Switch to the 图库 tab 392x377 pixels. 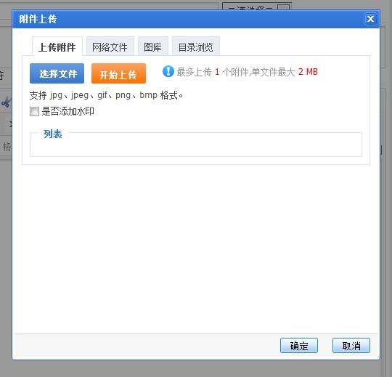(x=152, y=46)
